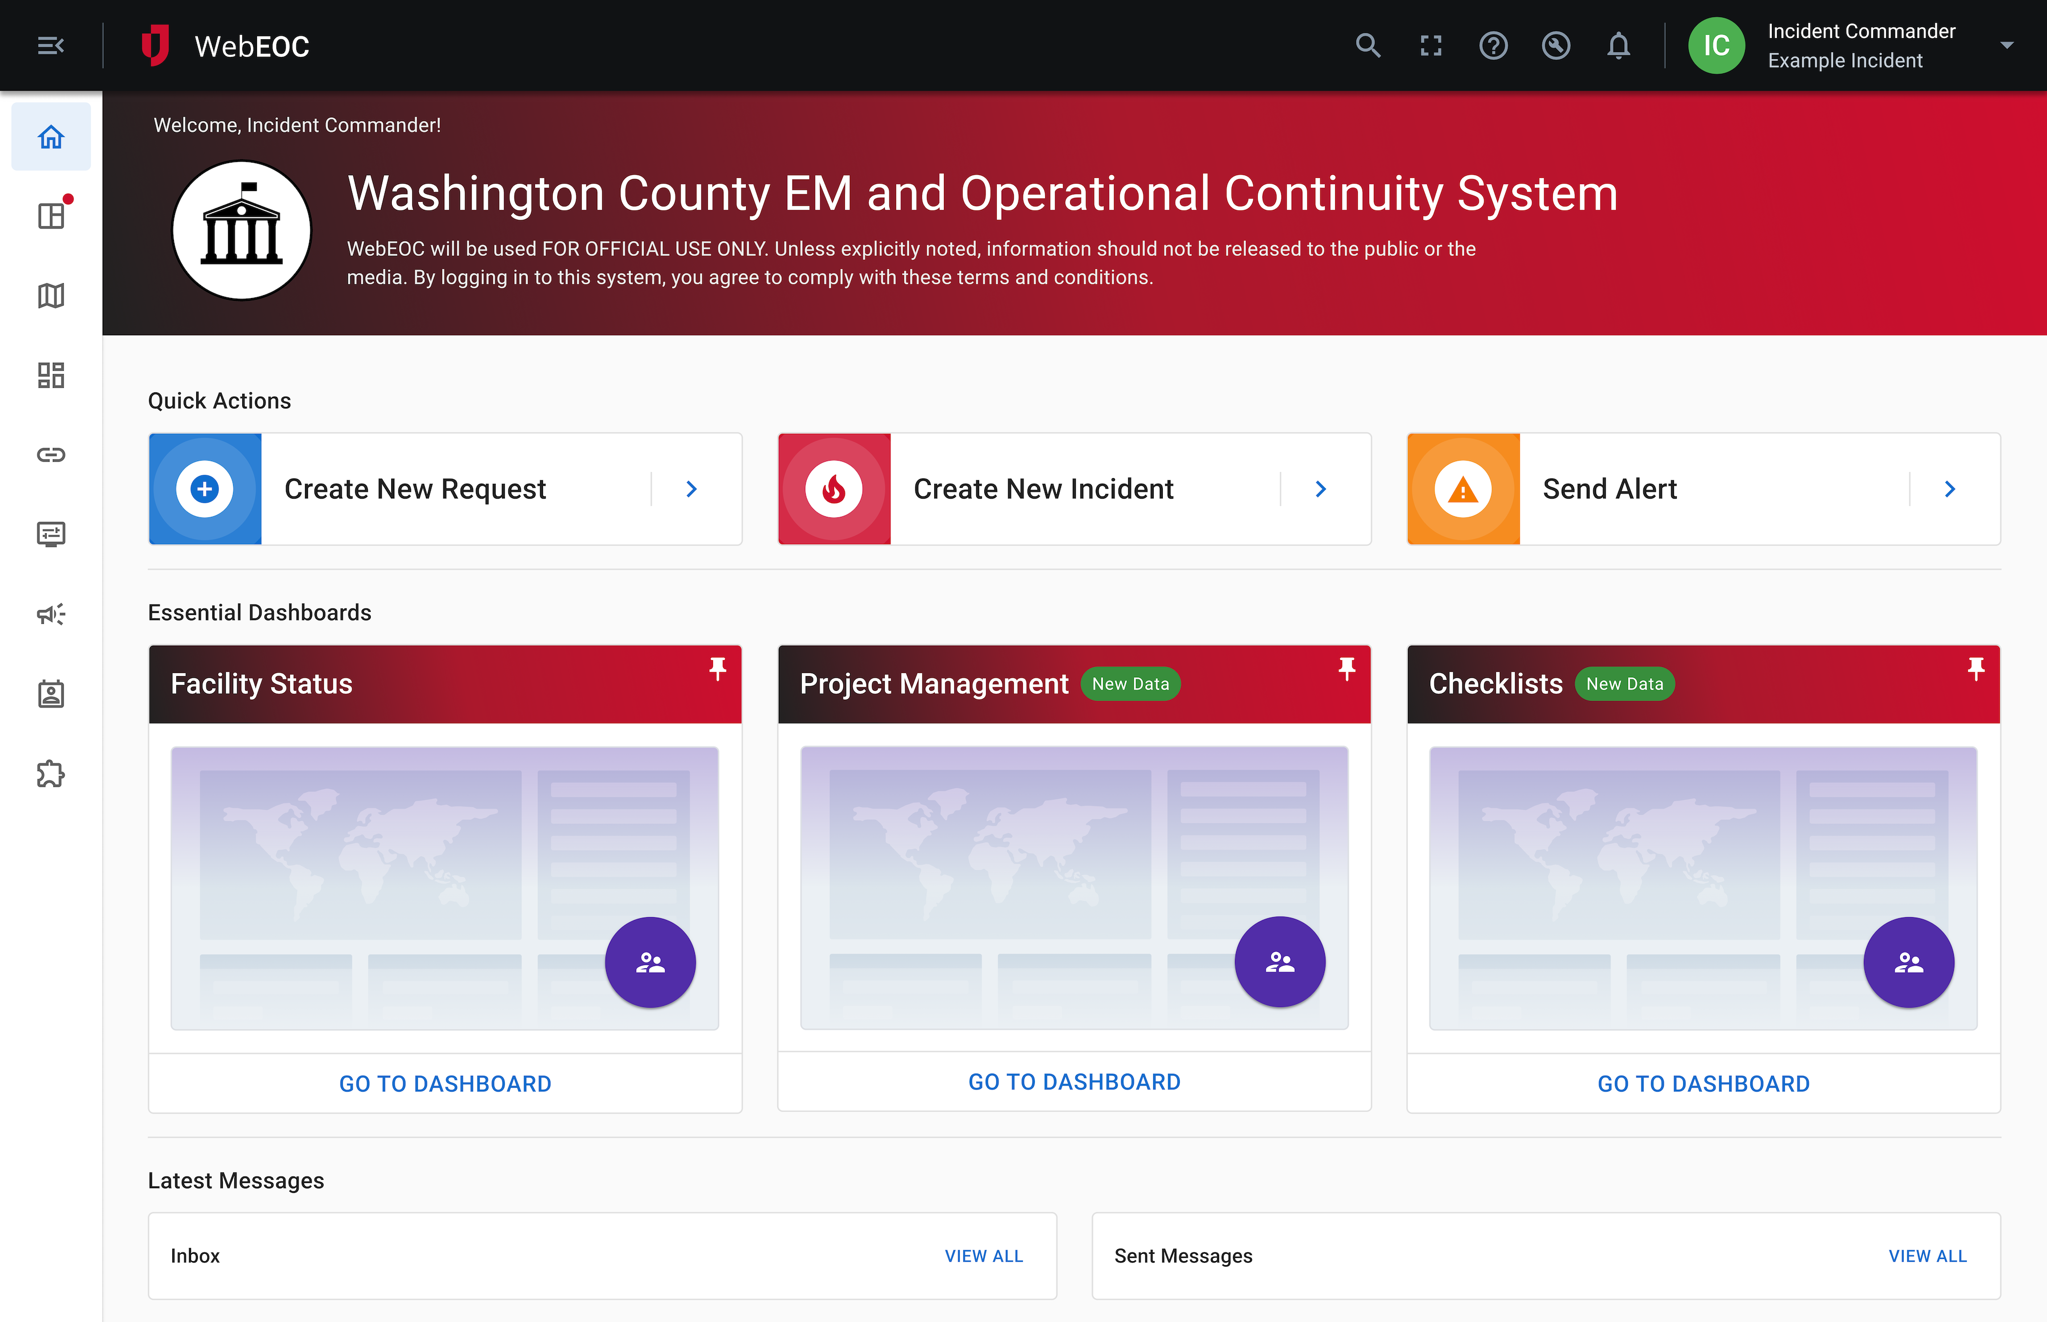Click Project Management New Data badge
The image size is (2047, 1322).
(x=1130, y=684)
